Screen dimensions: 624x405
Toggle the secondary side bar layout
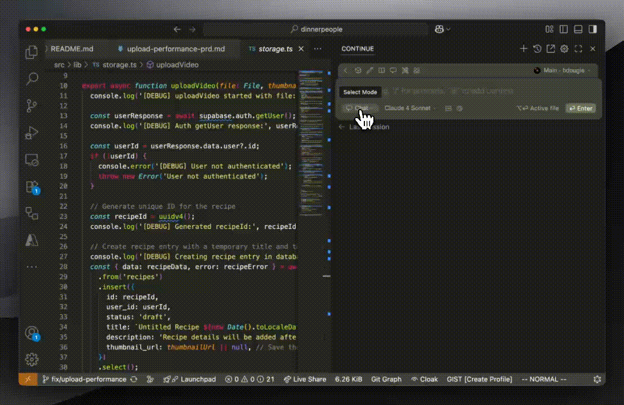tap(592, 29)
